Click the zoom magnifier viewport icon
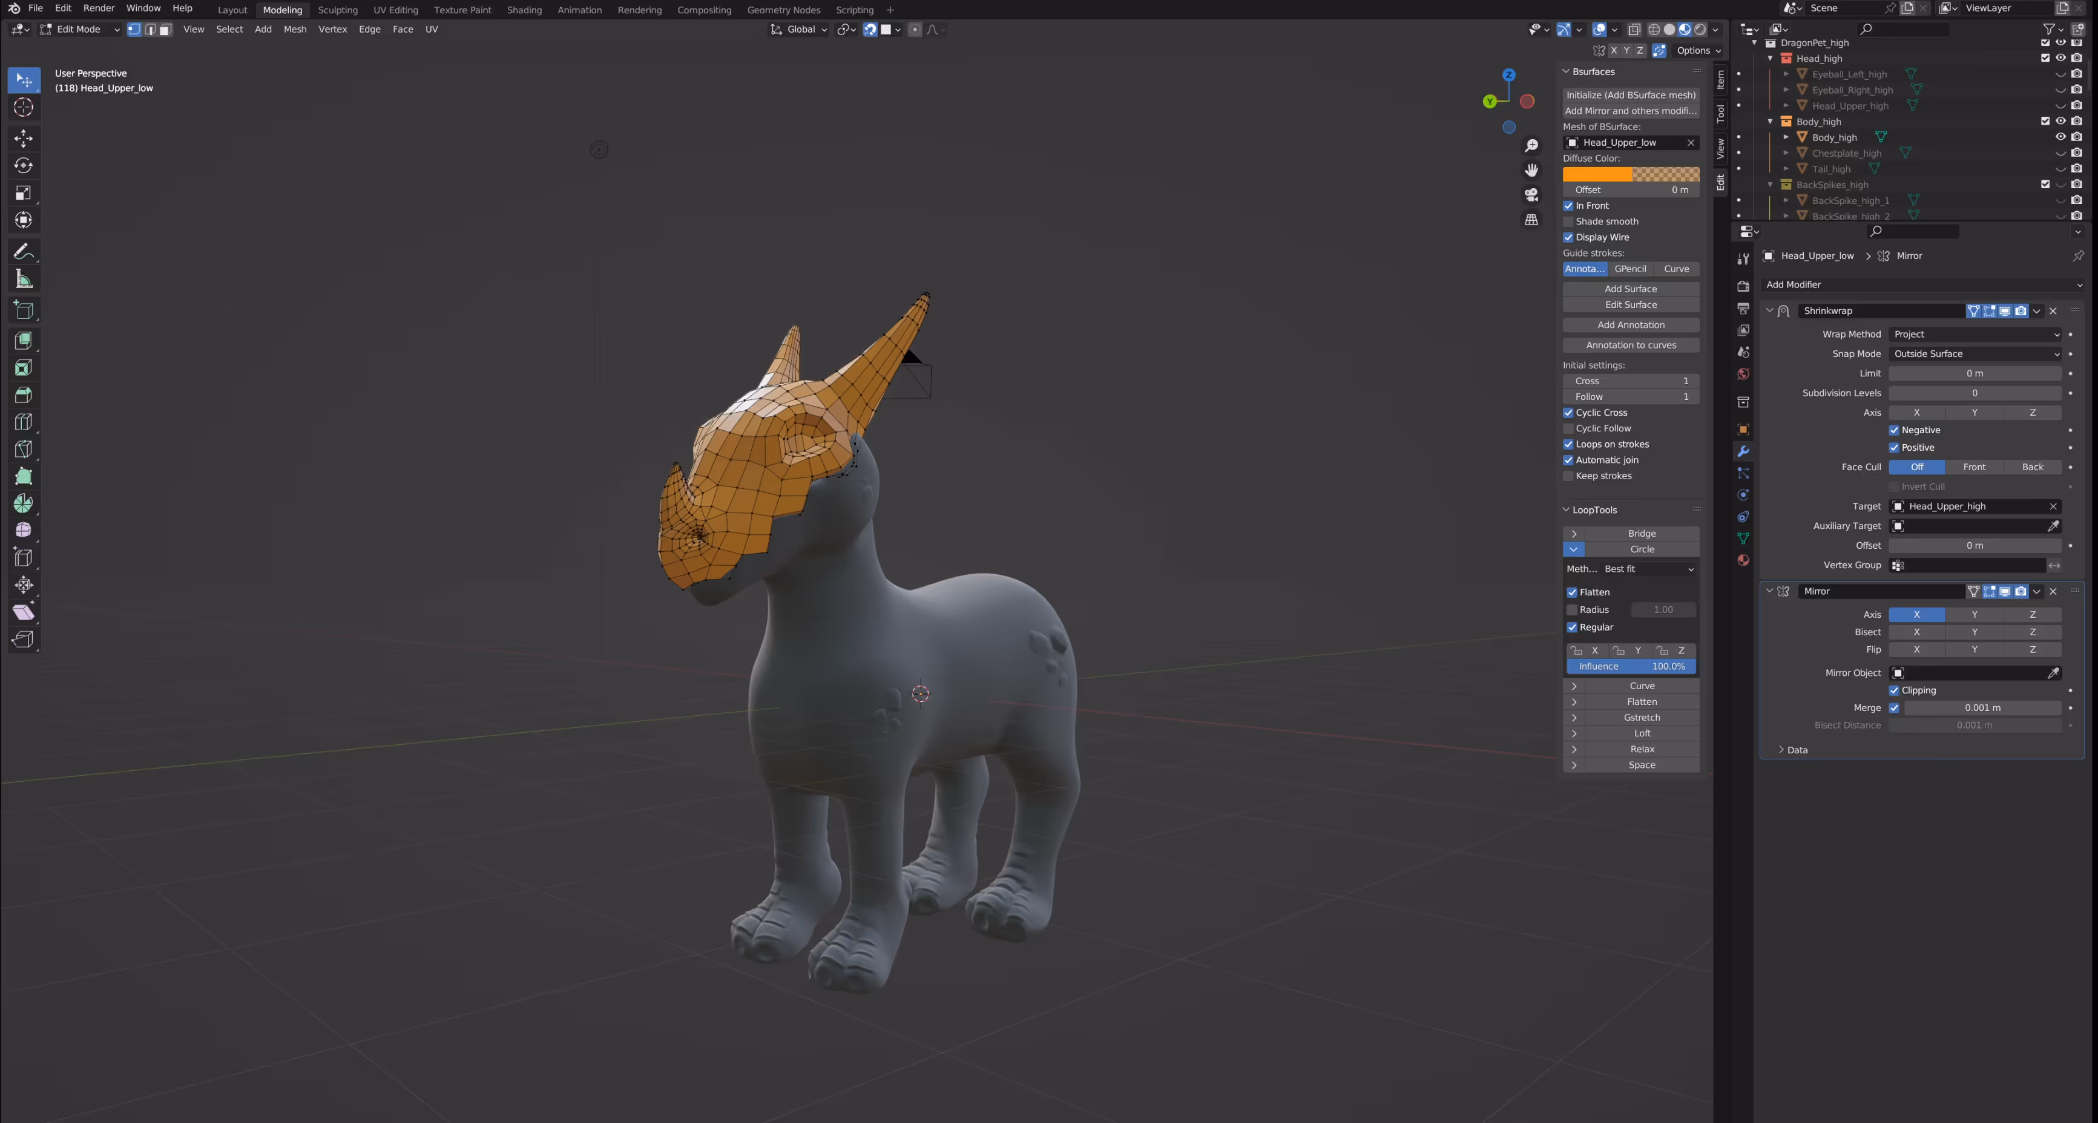Image resolution: width=2098 pixels, height=1123 pixels. tap(1531, 145)
